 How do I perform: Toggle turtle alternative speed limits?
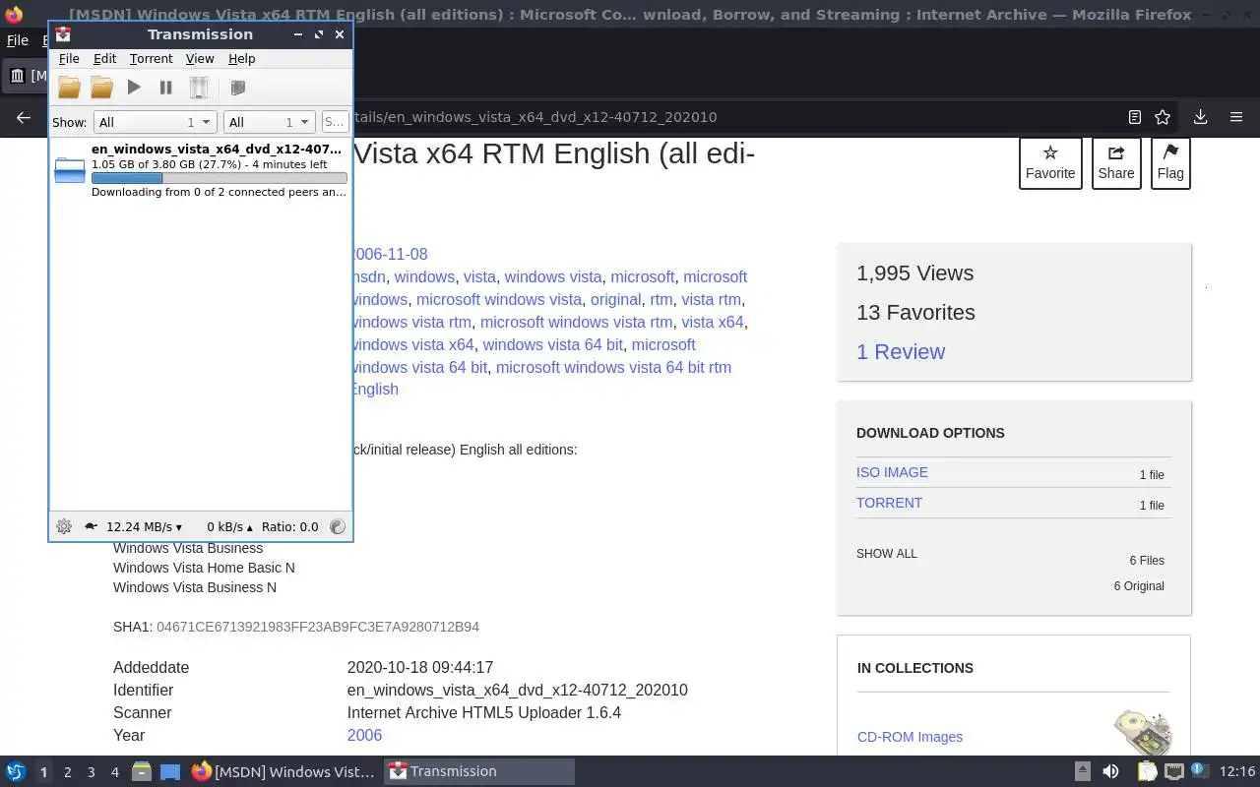(91, 526)
